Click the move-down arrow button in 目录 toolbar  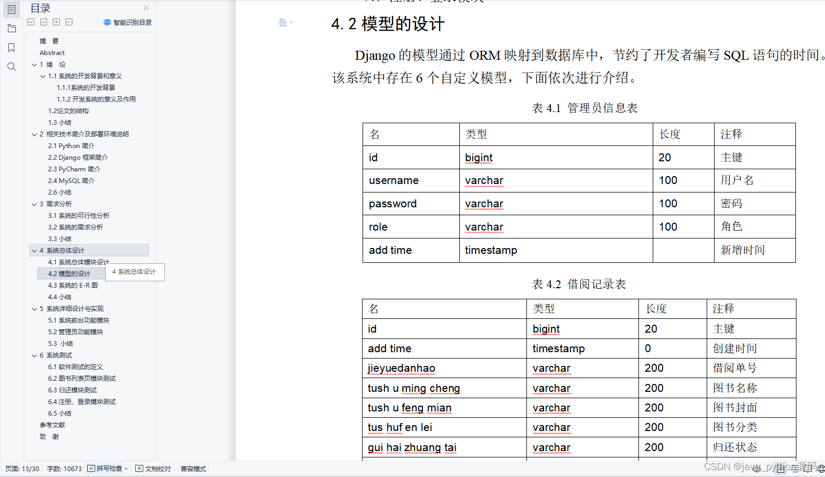click(31, 22)
